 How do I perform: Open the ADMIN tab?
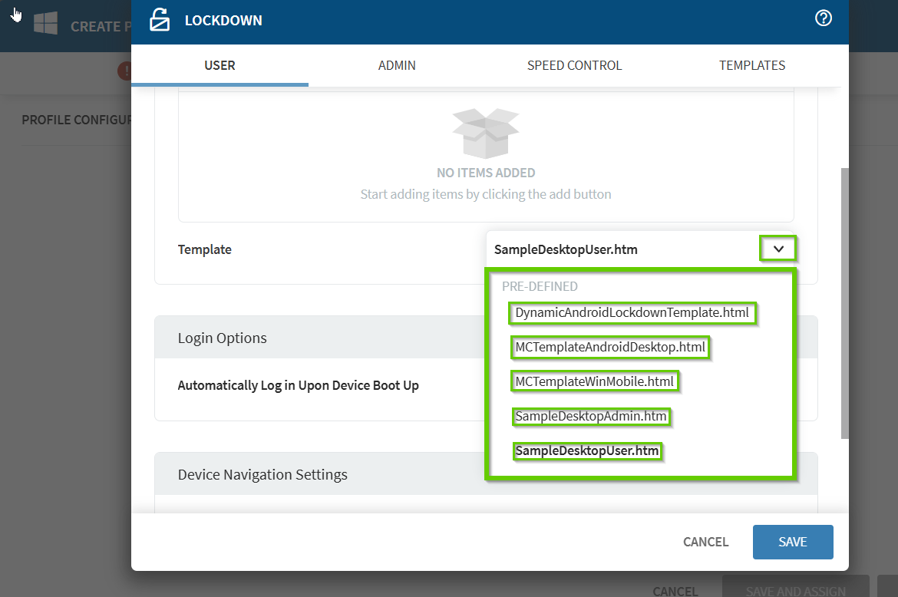(x=397, y=65)
